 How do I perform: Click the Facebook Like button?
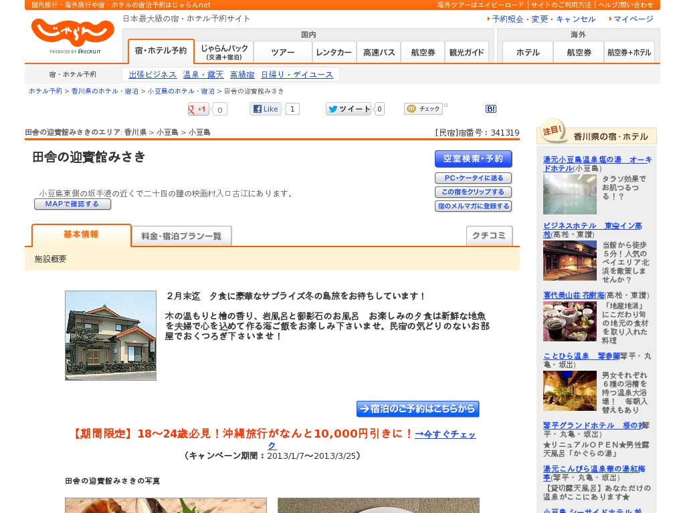click(x=266, y=109)
